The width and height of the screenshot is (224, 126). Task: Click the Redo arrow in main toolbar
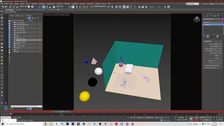6,7
